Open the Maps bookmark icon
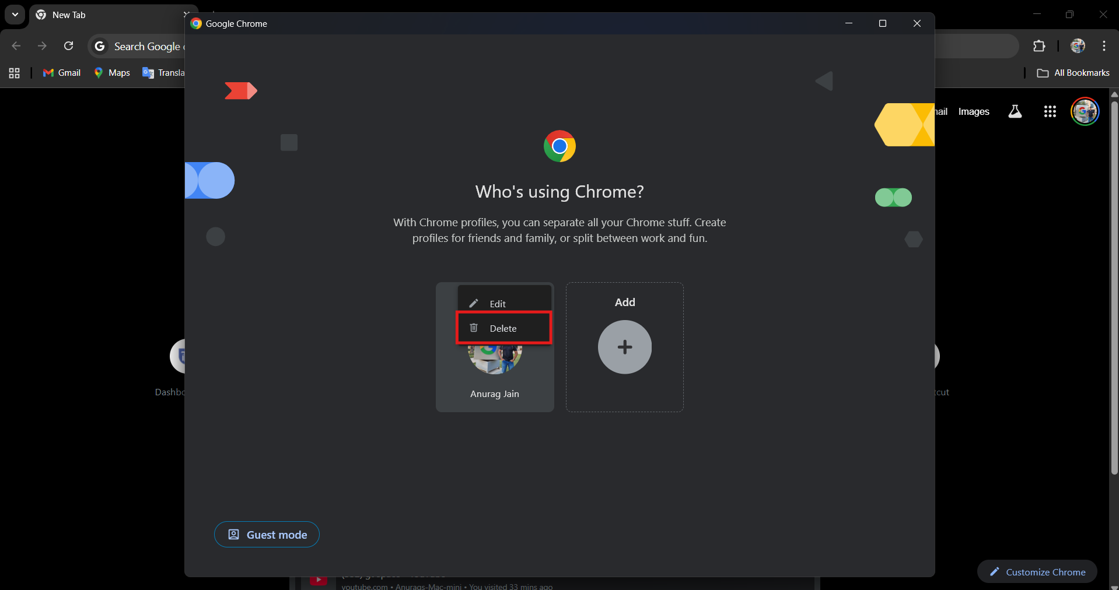Screen dimensions: 1119x590 click(99, 73)
